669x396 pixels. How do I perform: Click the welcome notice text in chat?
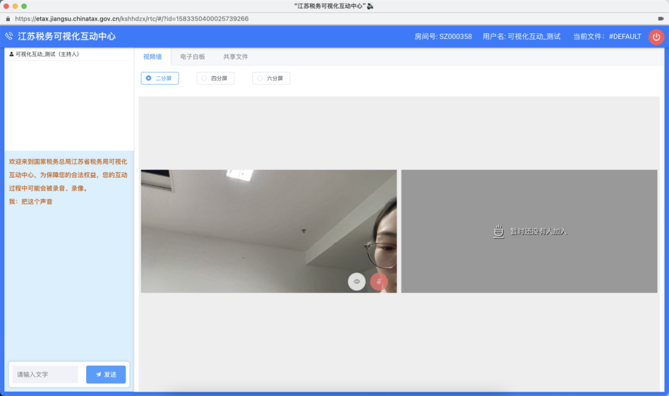coord(68,174)
